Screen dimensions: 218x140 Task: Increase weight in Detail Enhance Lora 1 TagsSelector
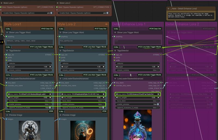coord(158,67)
